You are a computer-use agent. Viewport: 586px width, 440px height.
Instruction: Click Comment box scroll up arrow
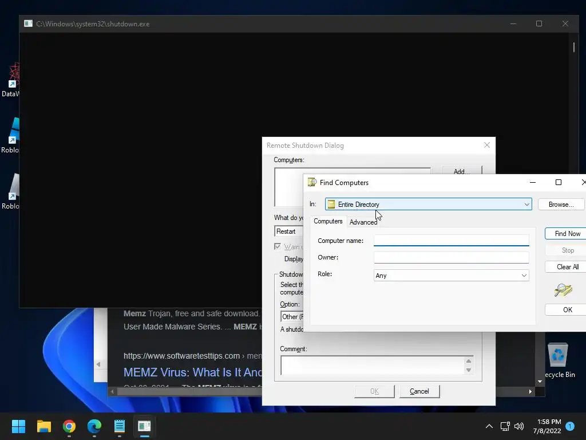469,361
